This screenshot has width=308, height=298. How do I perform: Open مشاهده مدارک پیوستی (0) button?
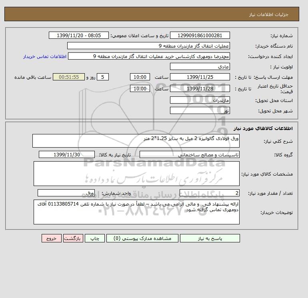142,238
